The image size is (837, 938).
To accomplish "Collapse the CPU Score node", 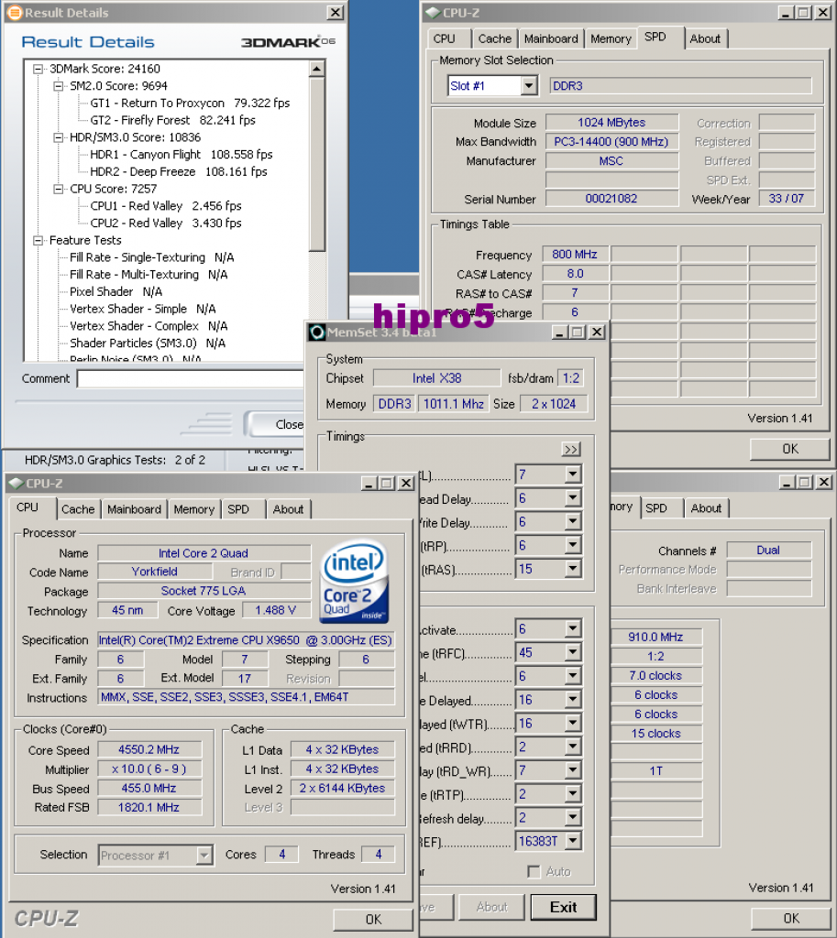I will pyautogui.click(x=58, y=189).
